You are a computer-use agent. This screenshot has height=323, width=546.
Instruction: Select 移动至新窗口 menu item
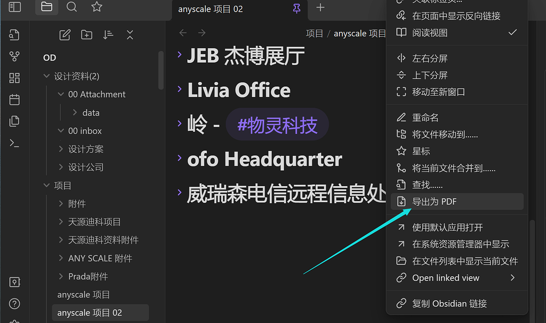(457, 92)
